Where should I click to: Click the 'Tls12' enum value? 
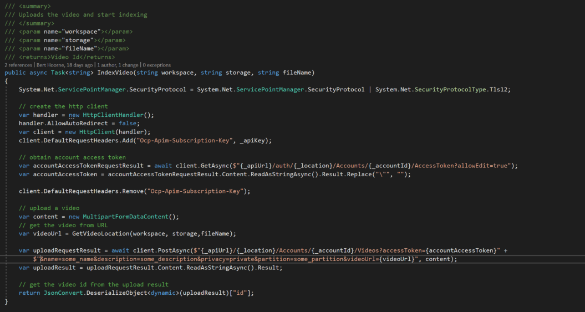tap(499, 89)
